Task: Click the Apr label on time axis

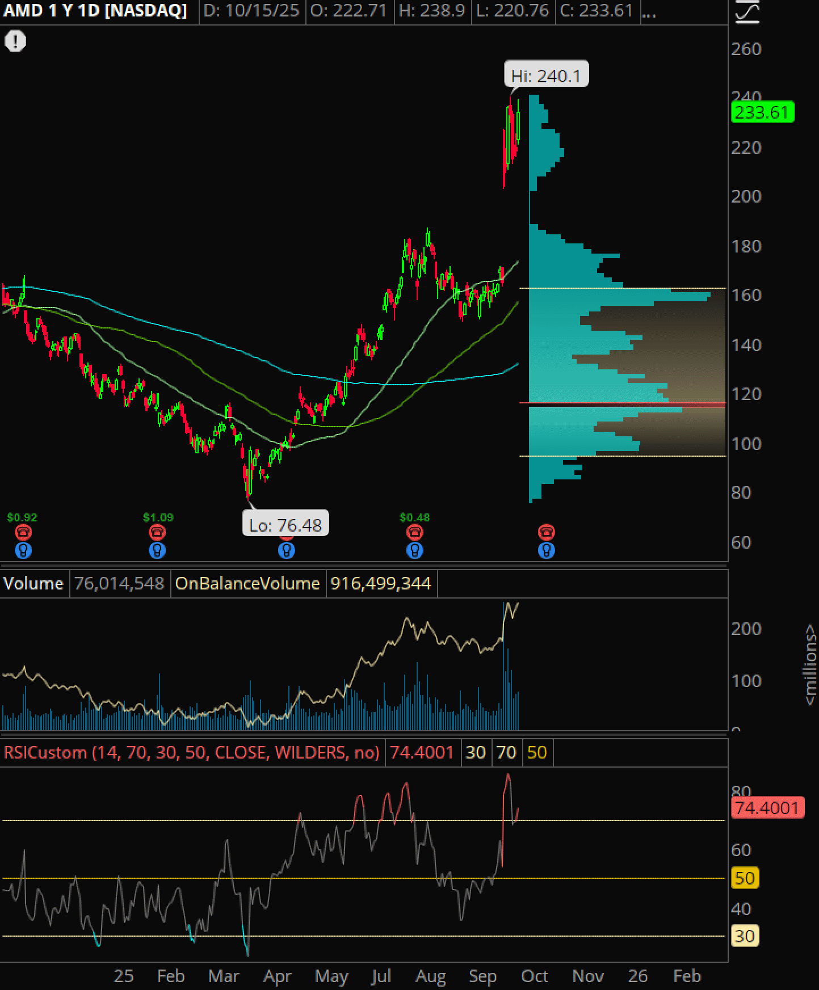Action: tap(278, 976)
